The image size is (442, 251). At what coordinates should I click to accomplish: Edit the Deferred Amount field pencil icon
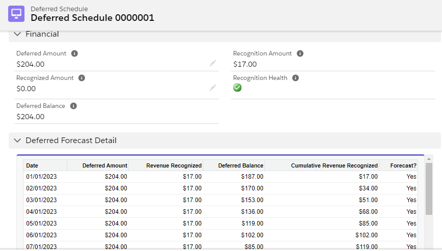click(x=213, y=63)
